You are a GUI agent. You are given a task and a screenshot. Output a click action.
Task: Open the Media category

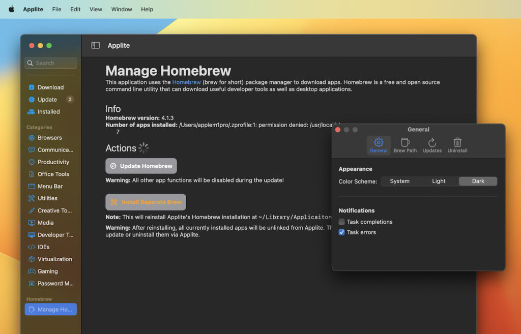point(46,223)
